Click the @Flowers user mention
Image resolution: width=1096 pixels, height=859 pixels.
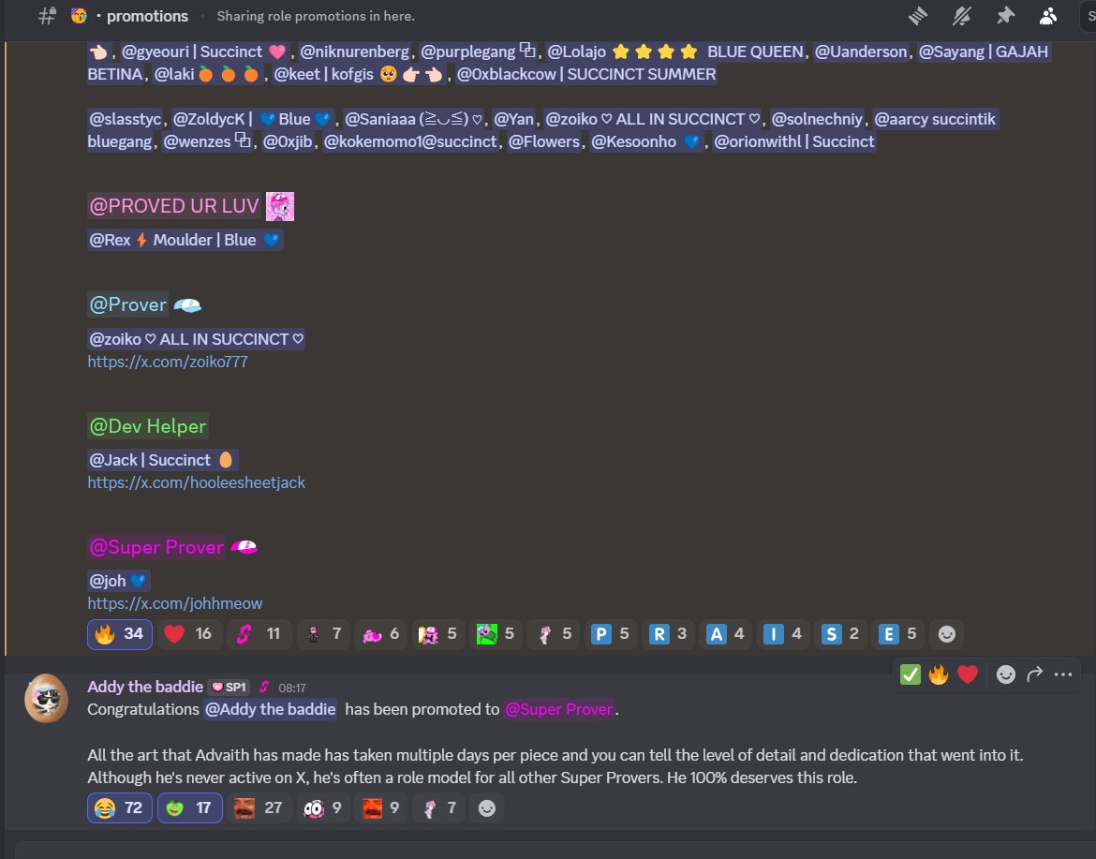point(544,141)
